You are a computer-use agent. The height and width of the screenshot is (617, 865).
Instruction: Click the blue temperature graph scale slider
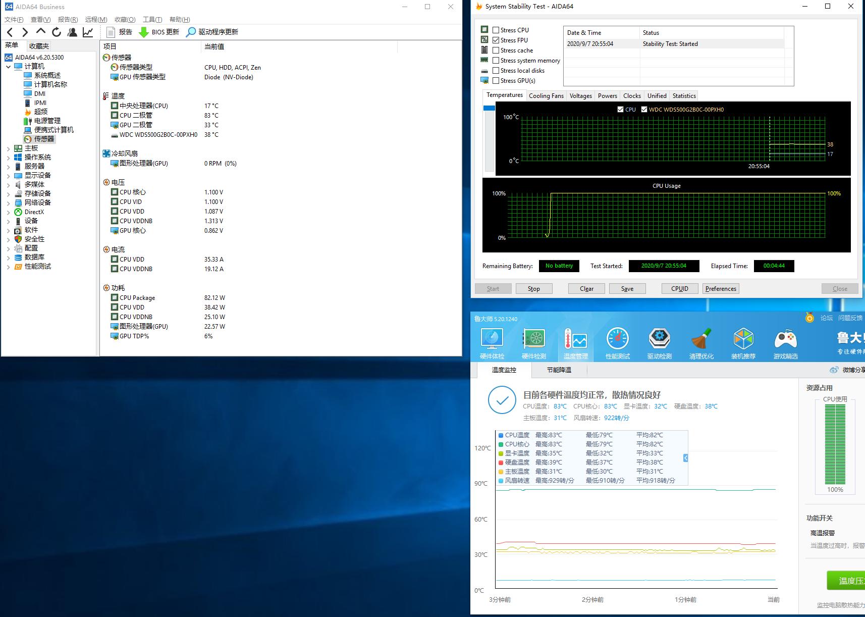[489, 108]
